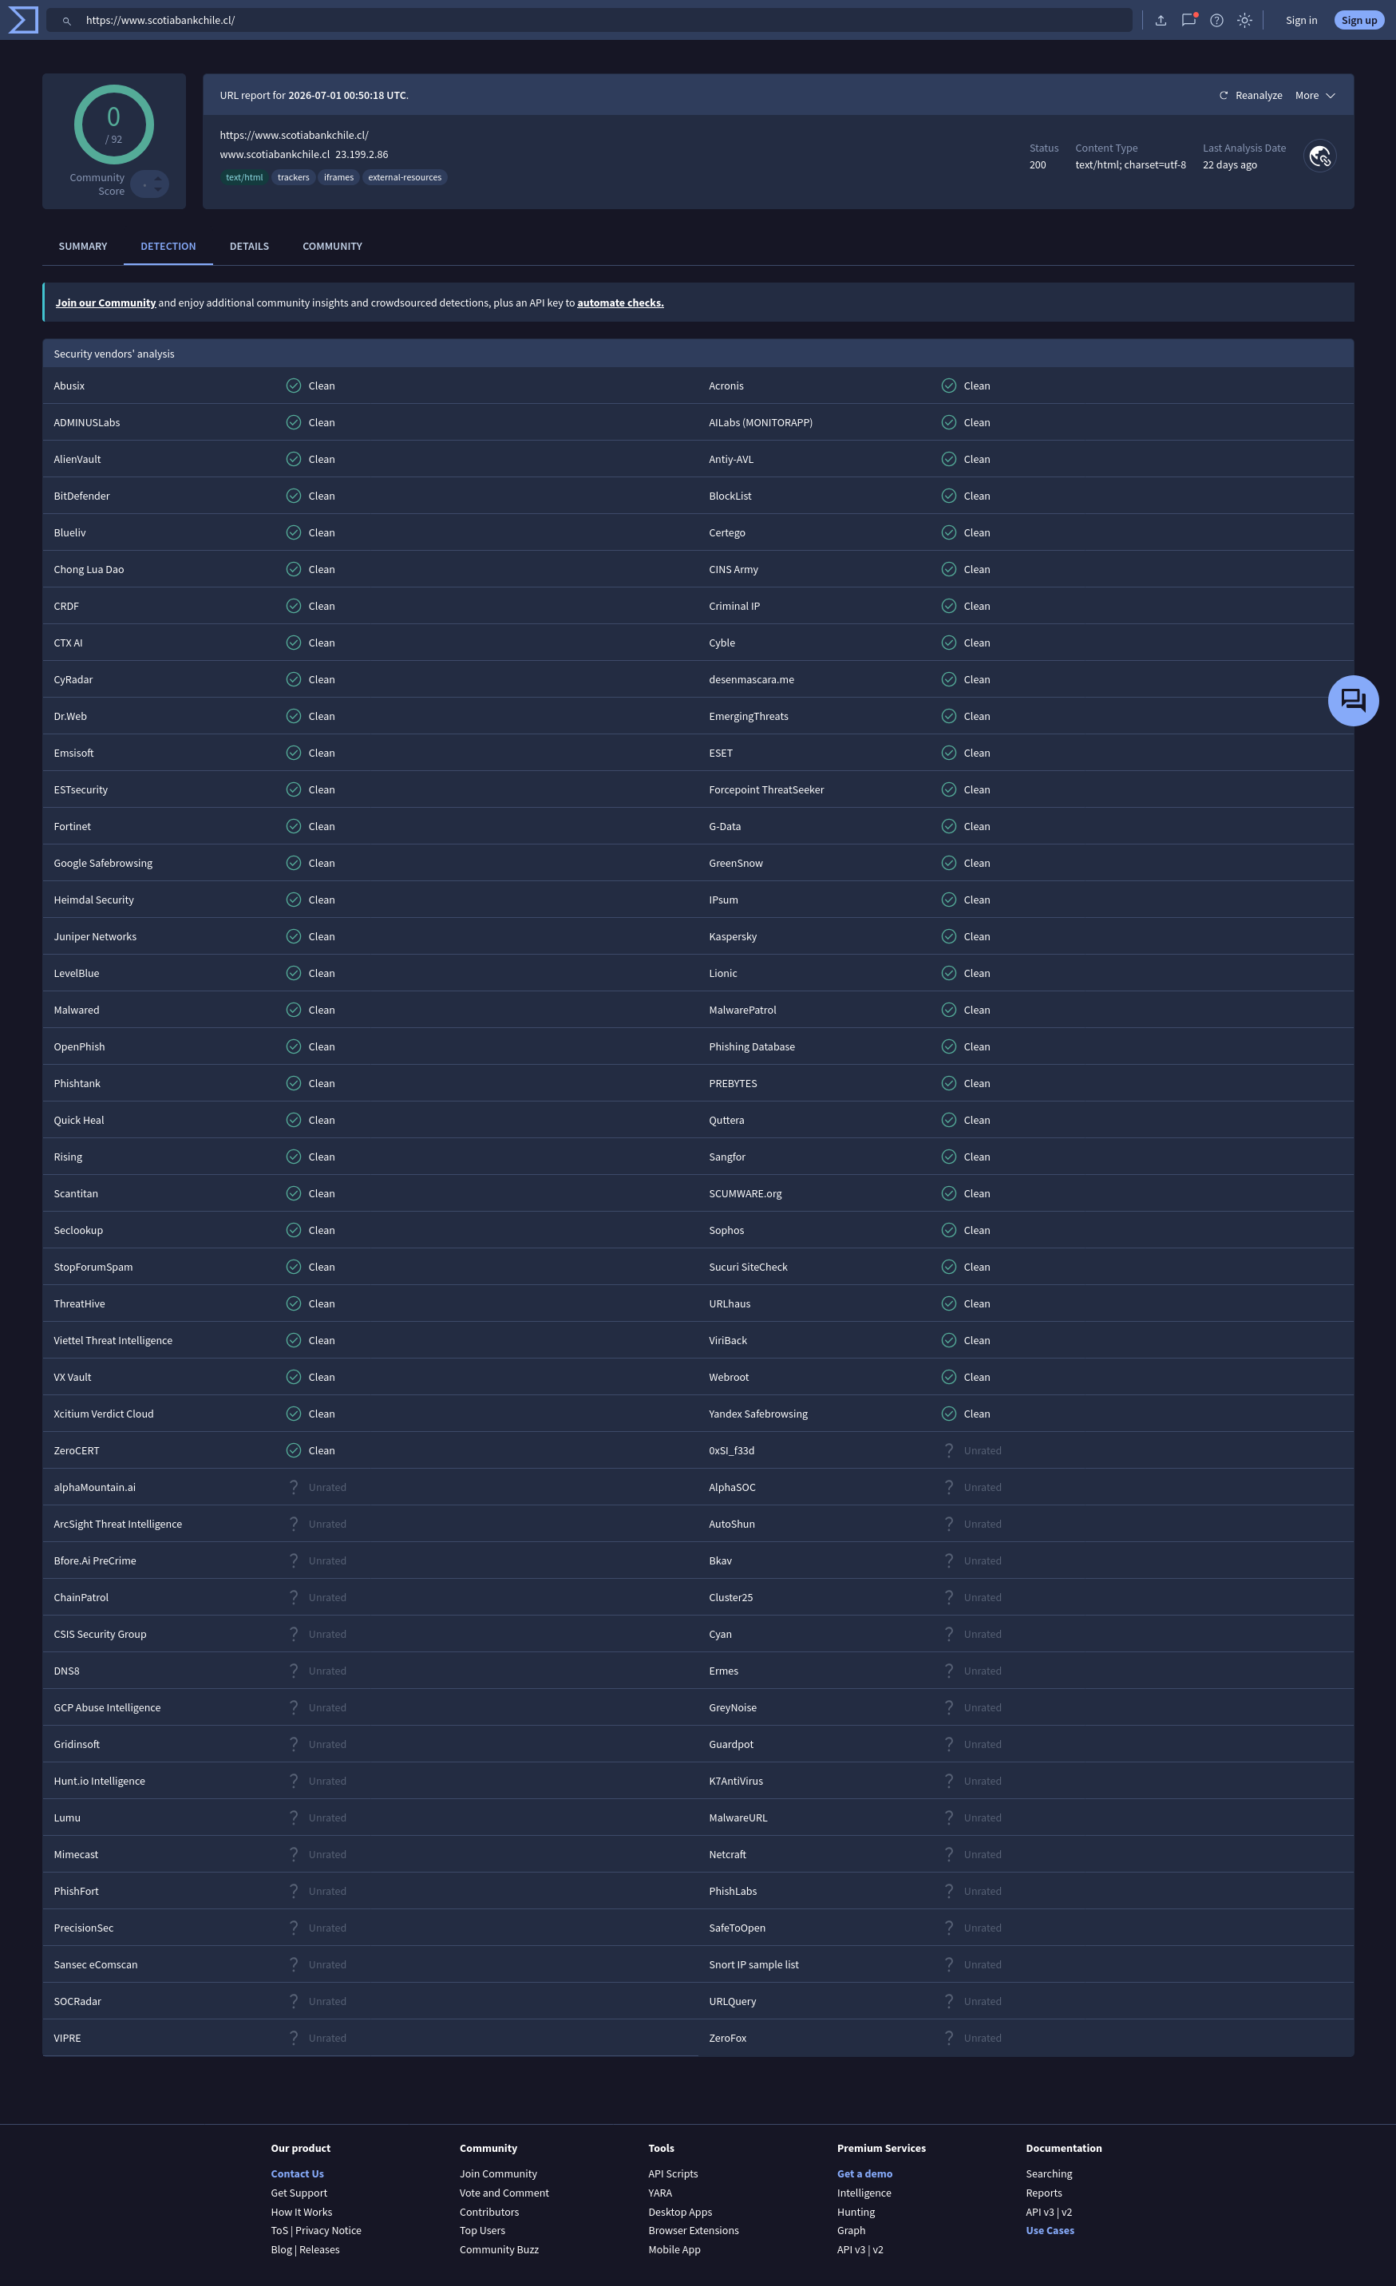The image size is (1396, 2286).
Task: Click the trackers tag chip
Action: [293, 177]
